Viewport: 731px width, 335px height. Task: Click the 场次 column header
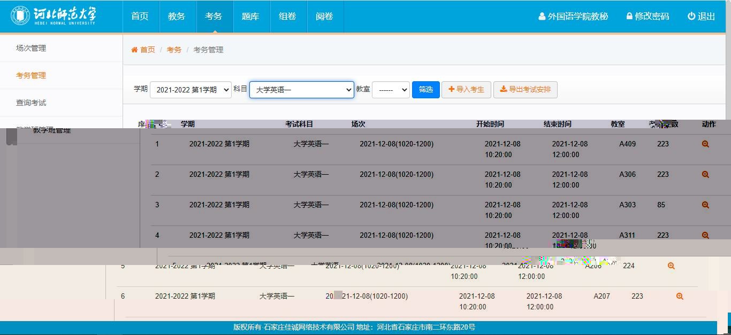click(x=358, y=124)
